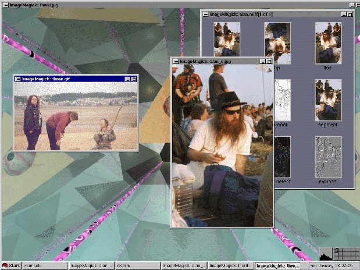This screenshot has width=360, height=270.
Task: Select the flop preview thumbnail
Action: tap(328, 43)
